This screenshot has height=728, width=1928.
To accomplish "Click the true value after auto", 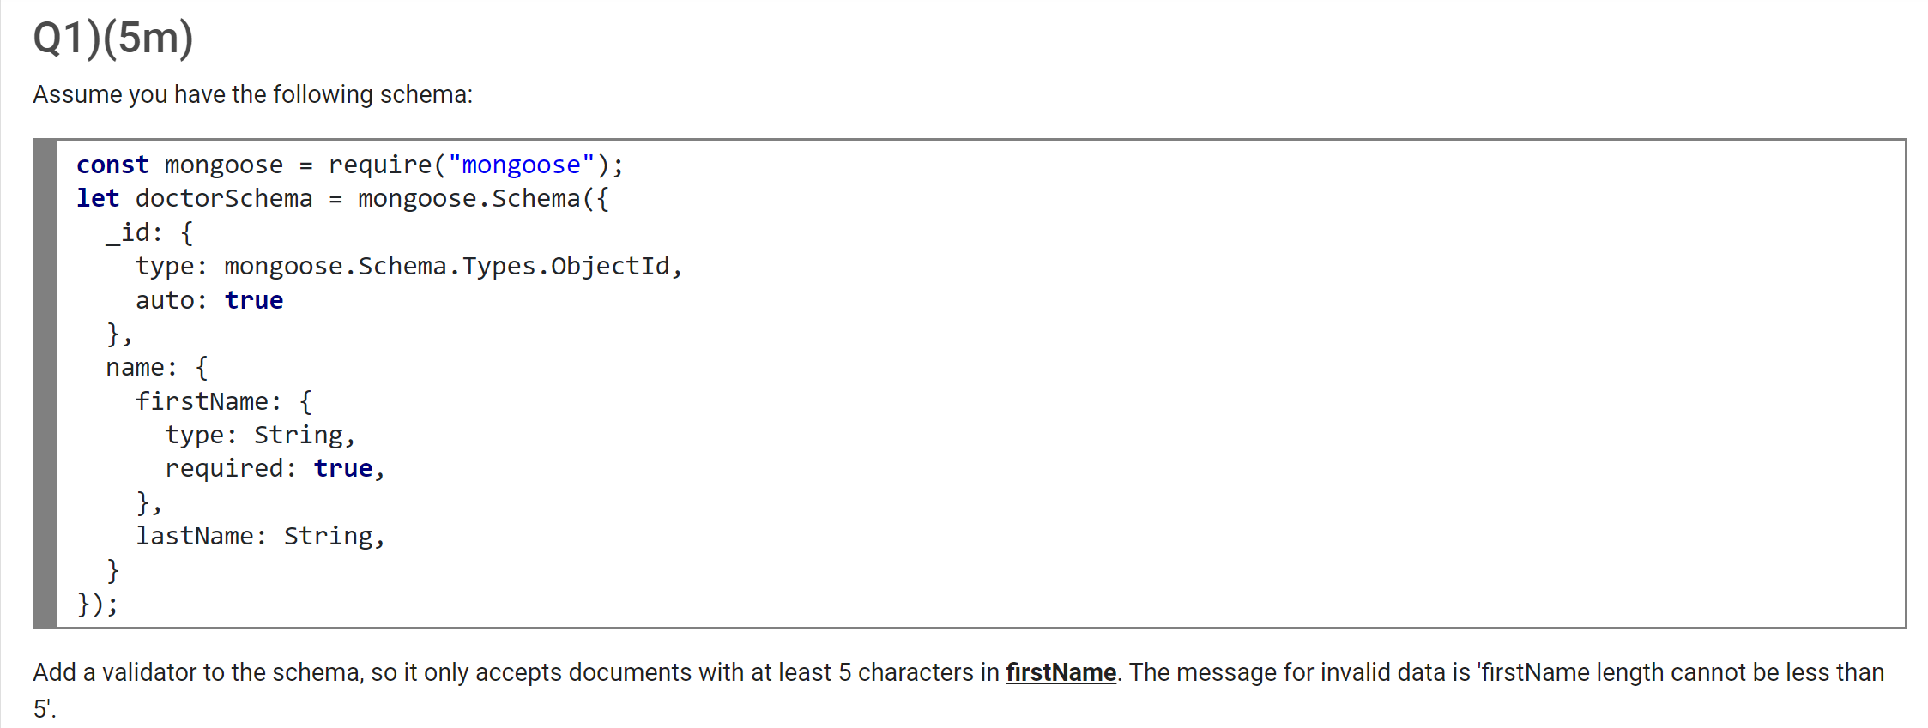I will point(254,300).
